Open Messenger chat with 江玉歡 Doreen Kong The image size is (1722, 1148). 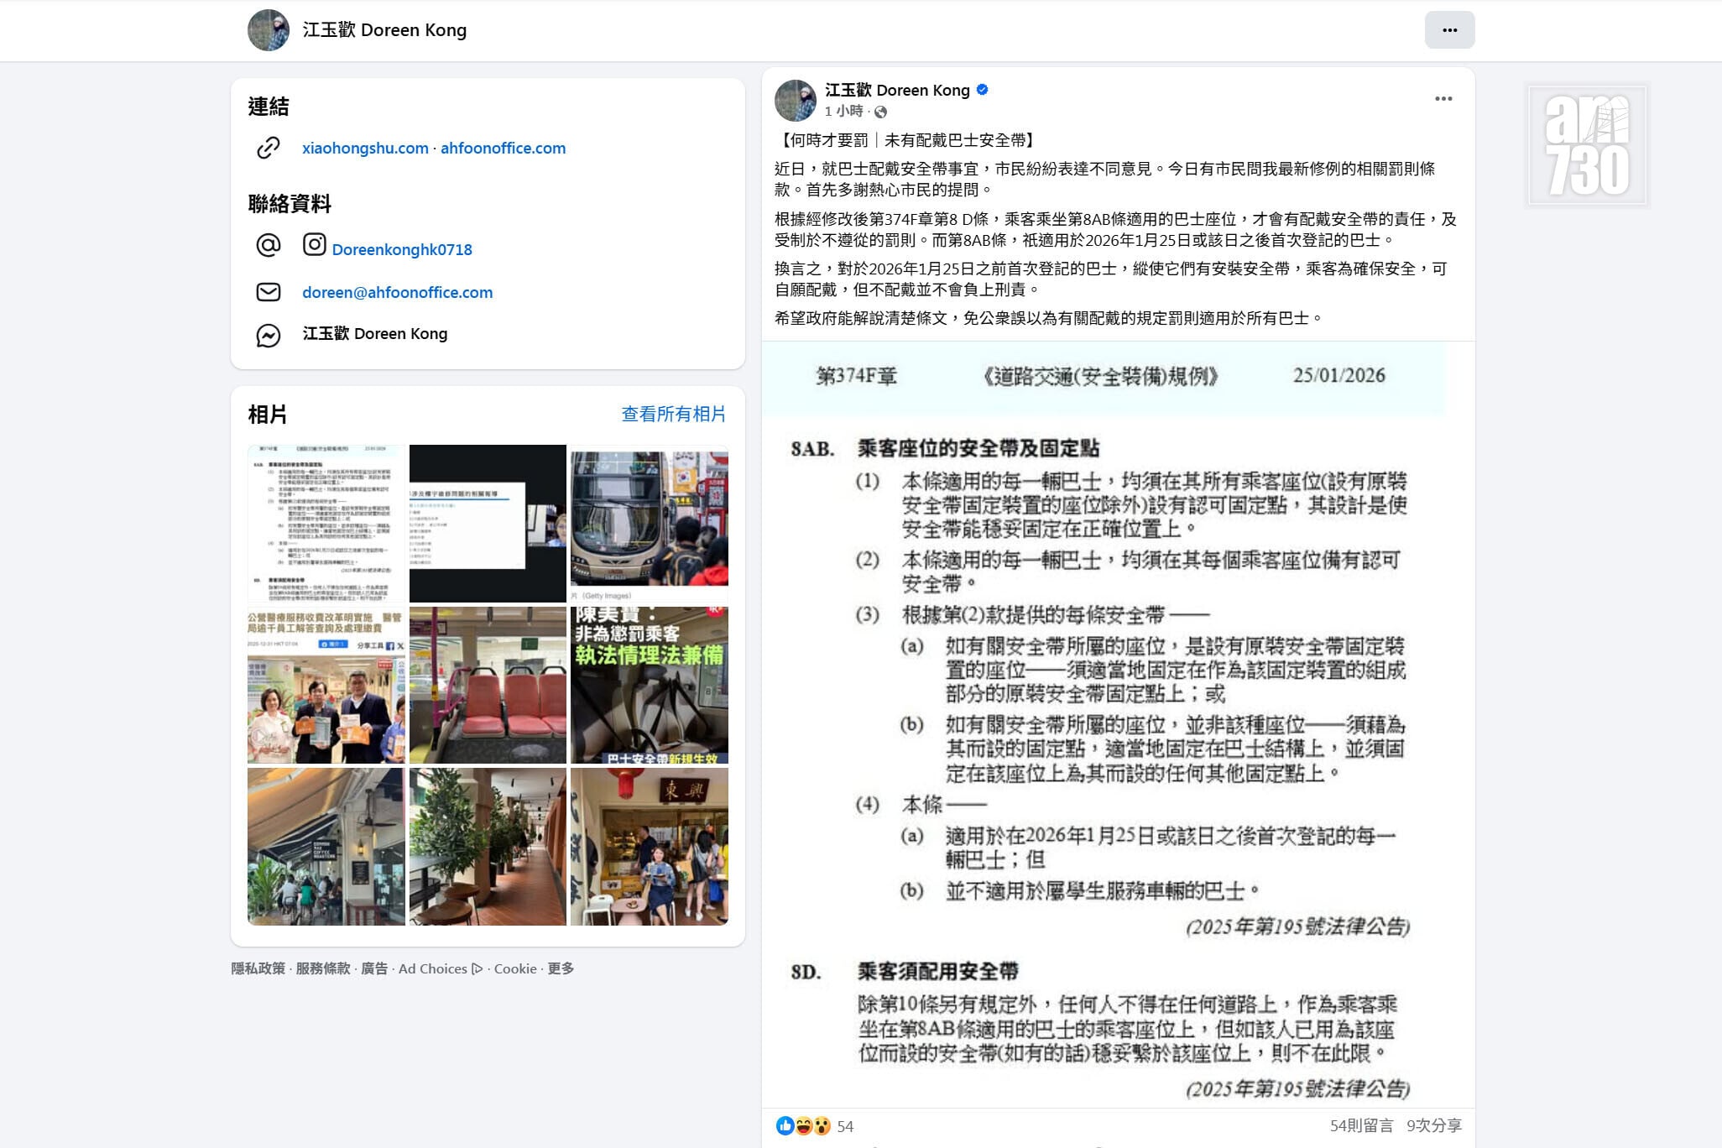(x=375, y=333)
